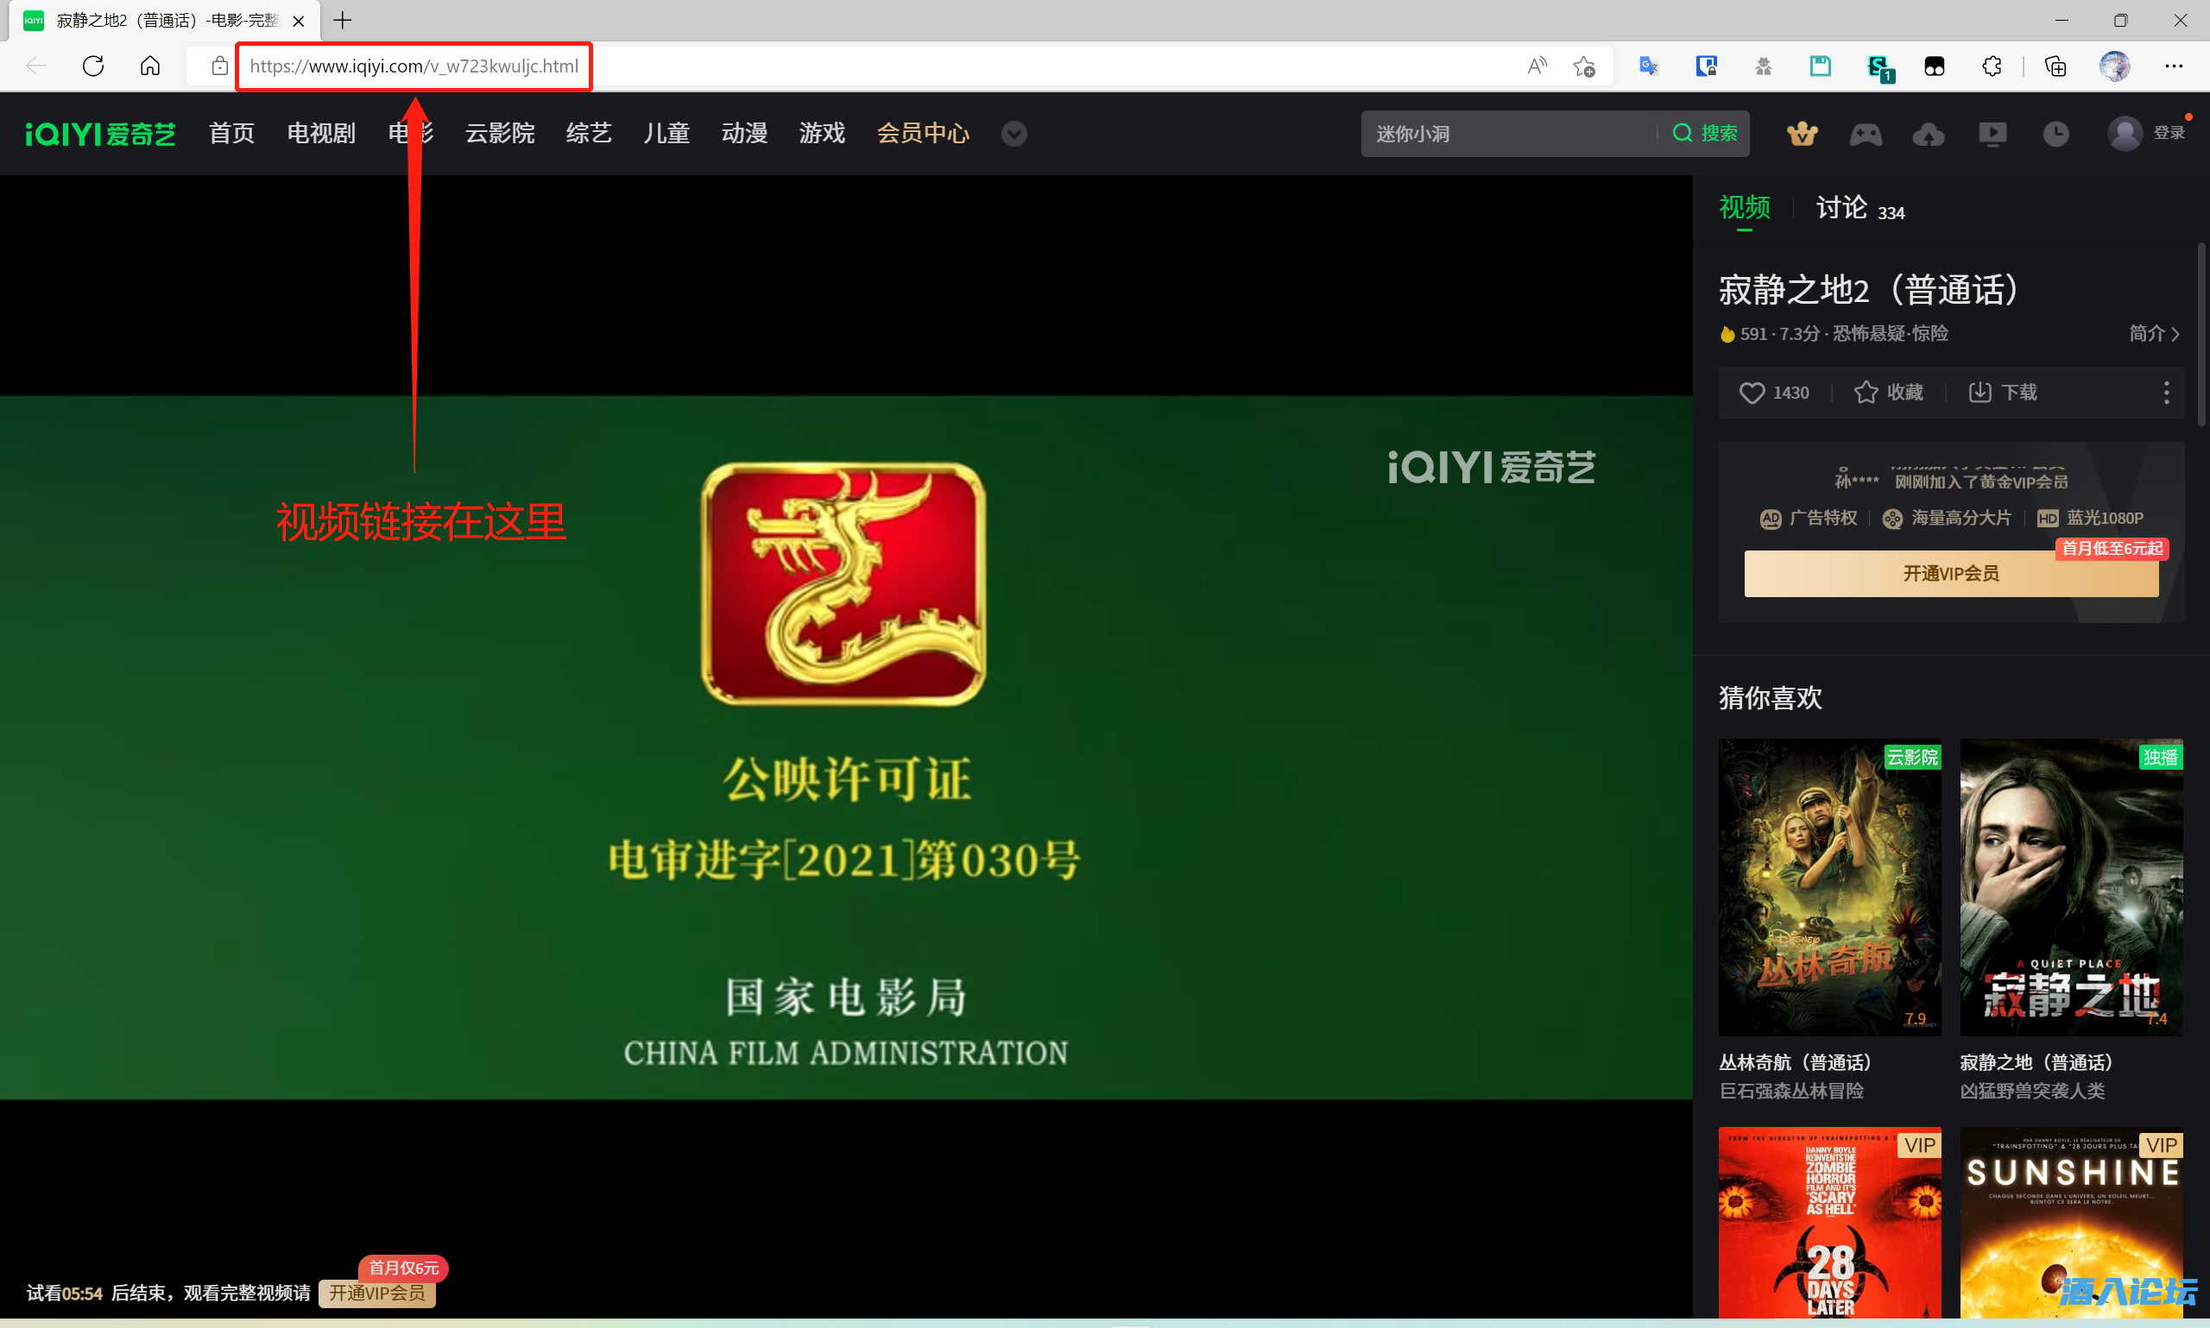Click the download client screen icon
Image resolution: width=2210 pixels, height=1328 pixels.
1992,135
